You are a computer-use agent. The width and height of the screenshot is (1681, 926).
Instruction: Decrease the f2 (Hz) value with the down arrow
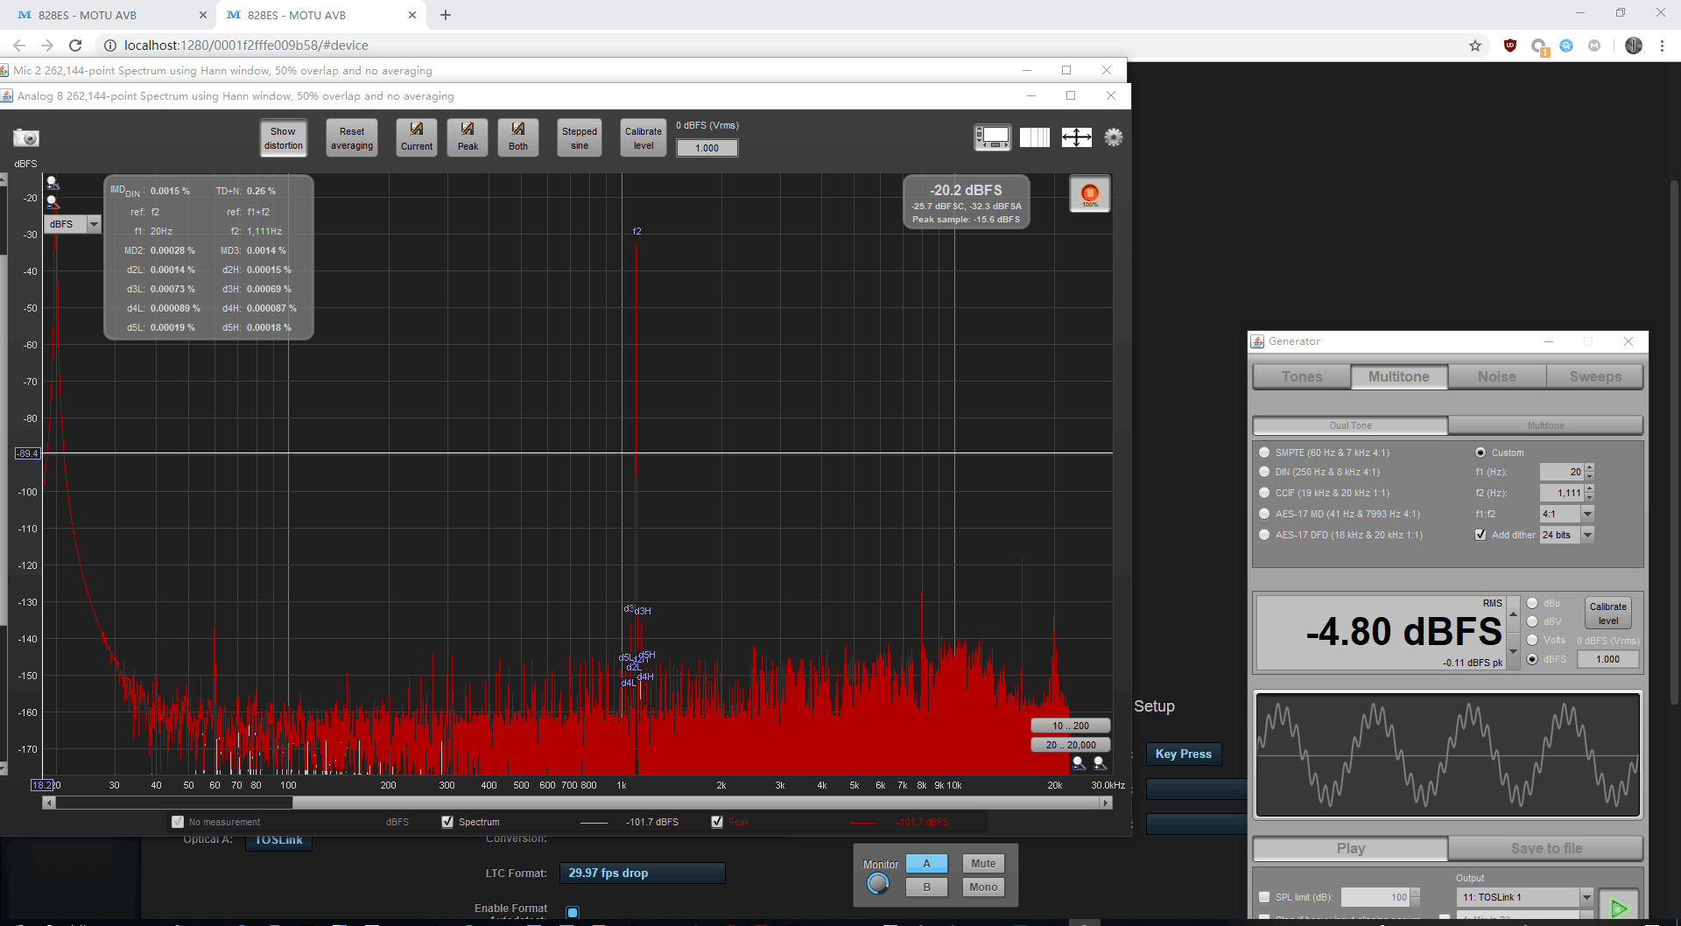[x=1590, y=497]
